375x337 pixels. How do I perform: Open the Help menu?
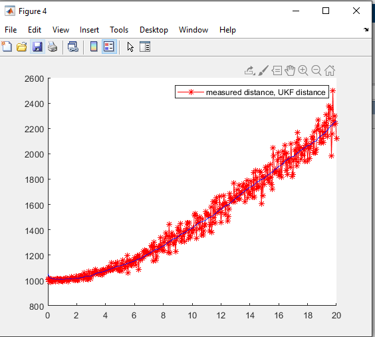(227, 30)
